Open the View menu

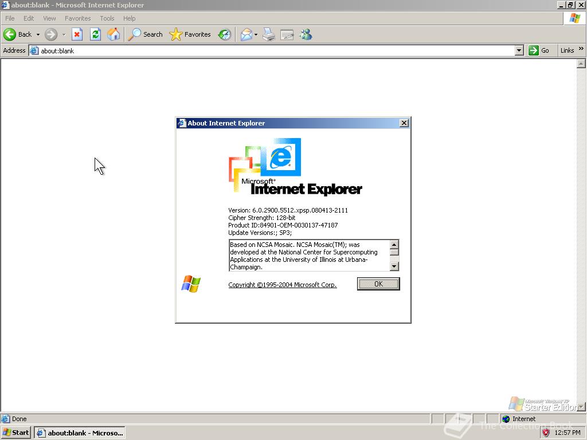click(x=49, y=18)
